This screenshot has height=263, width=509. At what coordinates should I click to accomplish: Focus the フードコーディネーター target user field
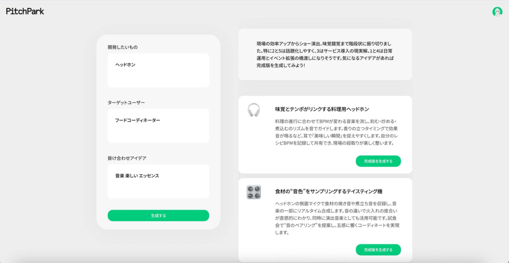(158, 126)
